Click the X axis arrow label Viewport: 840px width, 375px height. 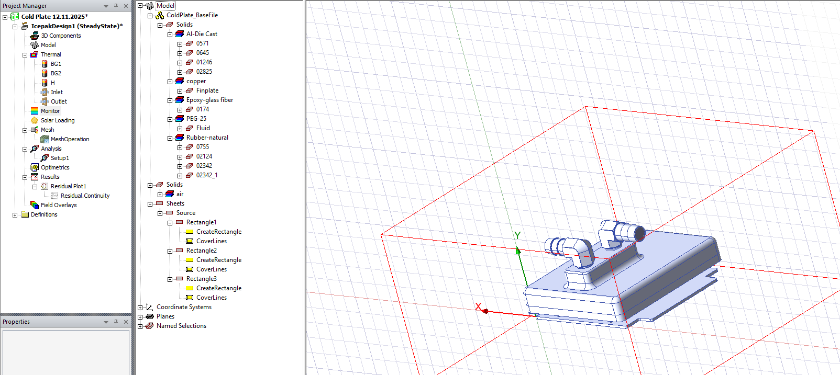478,307
